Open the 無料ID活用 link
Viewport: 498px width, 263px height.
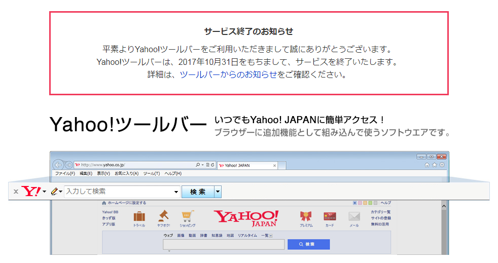380,224
